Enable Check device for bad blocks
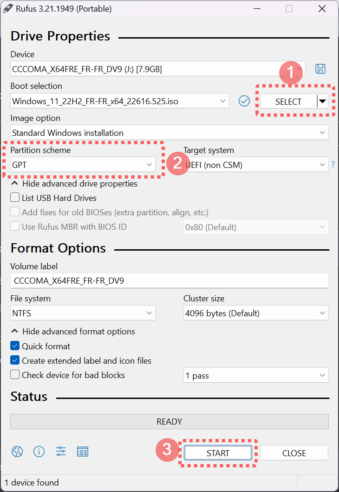The image size is (339, 492). (x=15, y=375)
